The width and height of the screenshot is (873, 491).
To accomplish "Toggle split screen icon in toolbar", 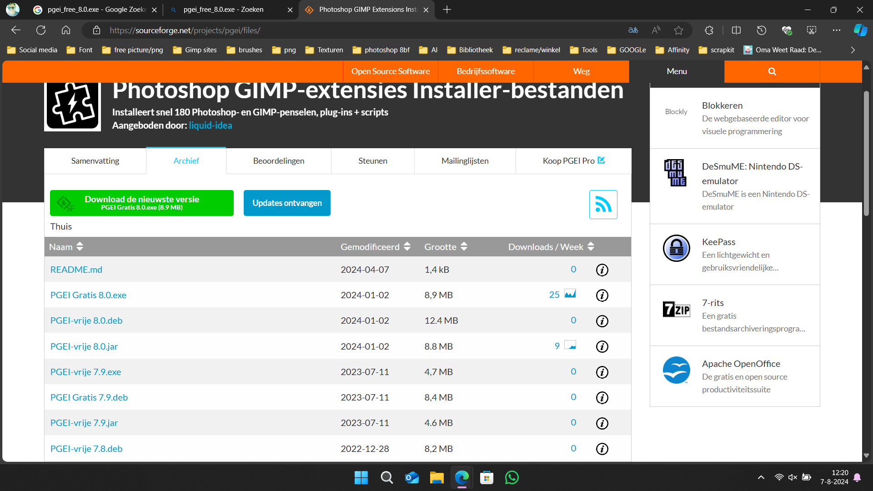I will pos(736,30).
